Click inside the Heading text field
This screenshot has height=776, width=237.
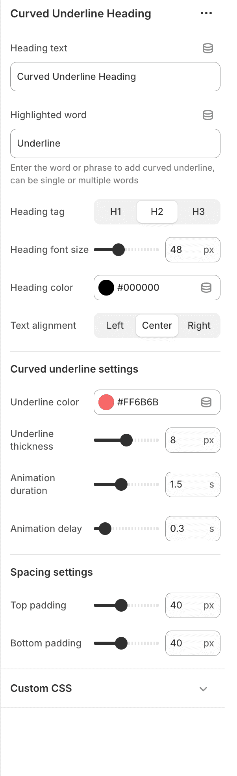pyautogui.click(x=115, y=77)
